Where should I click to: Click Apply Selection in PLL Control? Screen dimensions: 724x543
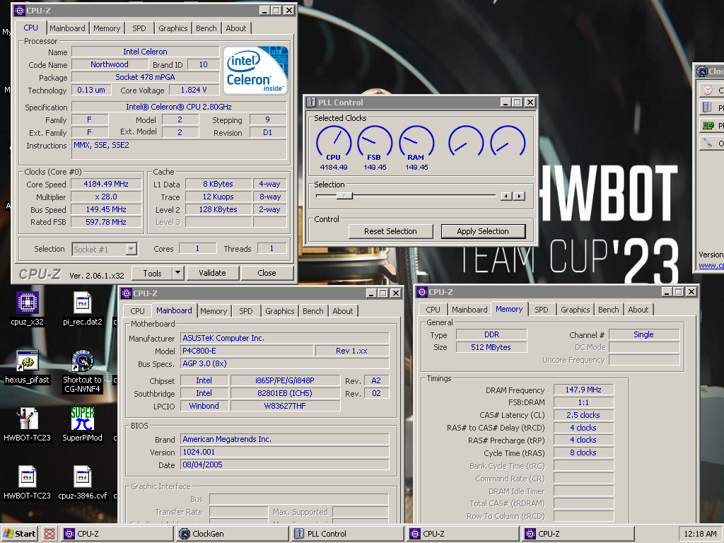pos(483,231)
